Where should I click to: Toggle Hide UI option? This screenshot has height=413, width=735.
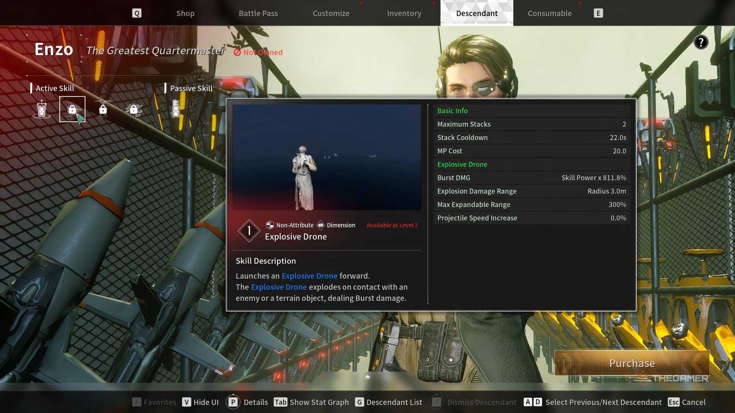(200, 402)
